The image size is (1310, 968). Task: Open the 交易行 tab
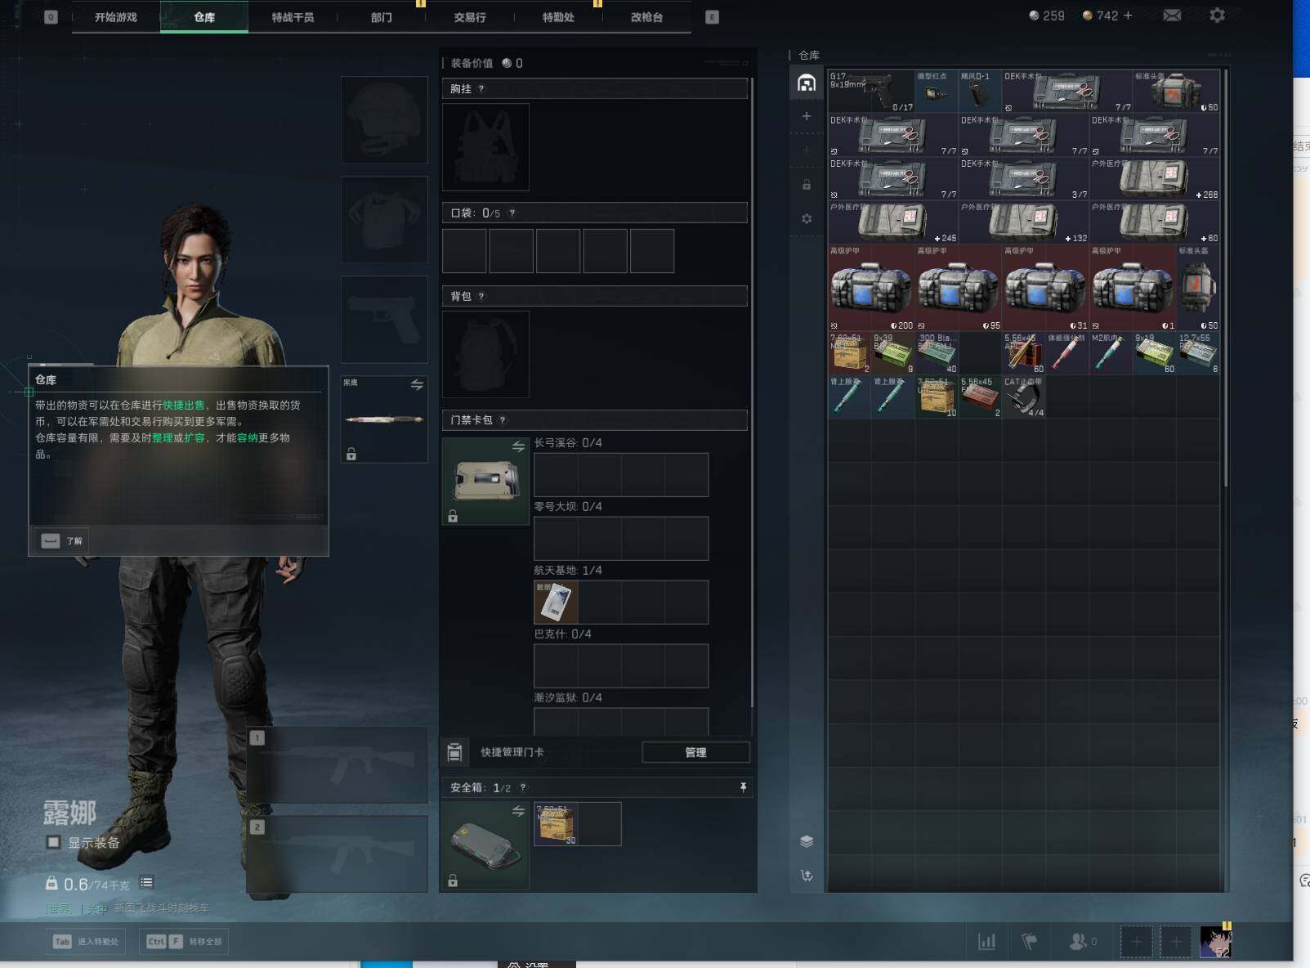click(x=470, y=17)
